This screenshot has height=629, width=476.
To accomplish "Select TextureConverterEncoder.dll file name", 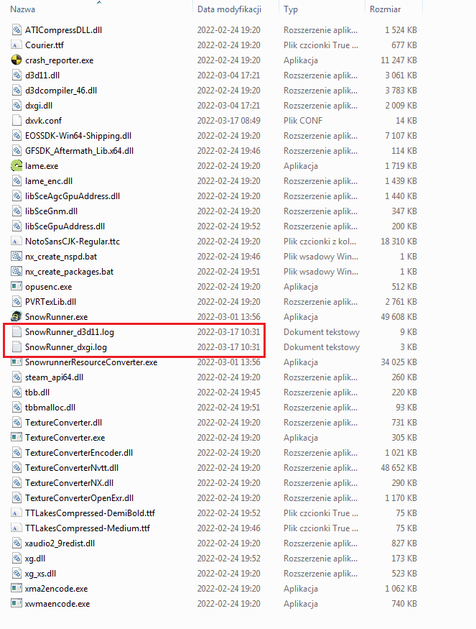I will (79, 452).
